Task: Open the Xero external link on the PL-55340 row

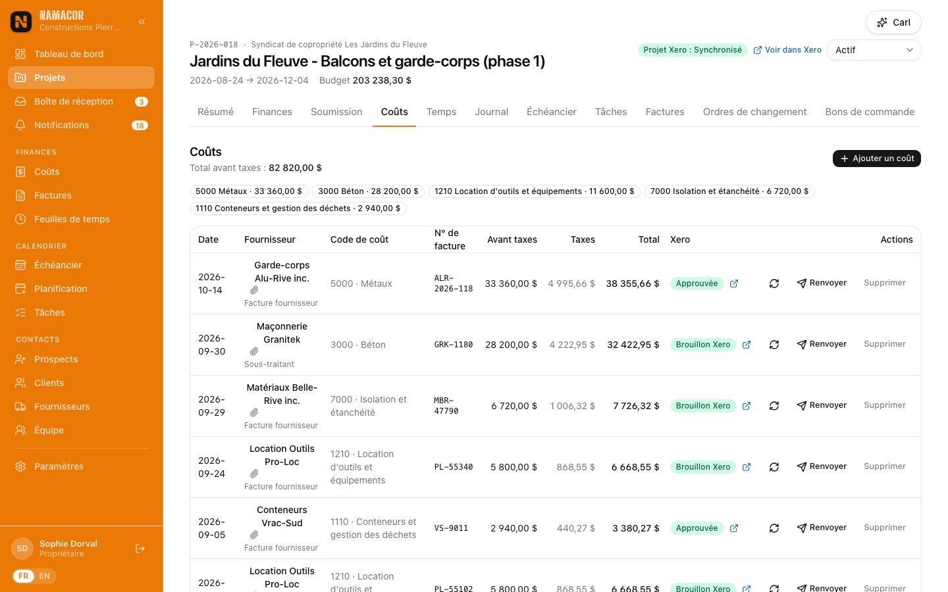Action: click(x=747, y=467)
